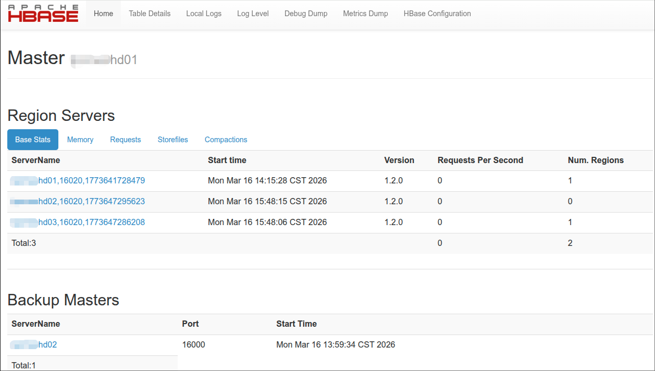Viewport: 655px width, 371px height.
Task: Open Metrics Dump from navbar
Action: click(365, 14)
